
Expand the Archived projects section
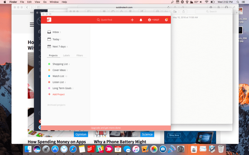tap(56, 105)
